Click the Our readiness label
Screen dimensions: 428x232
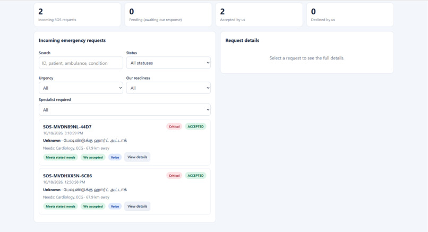pos(138,78)
